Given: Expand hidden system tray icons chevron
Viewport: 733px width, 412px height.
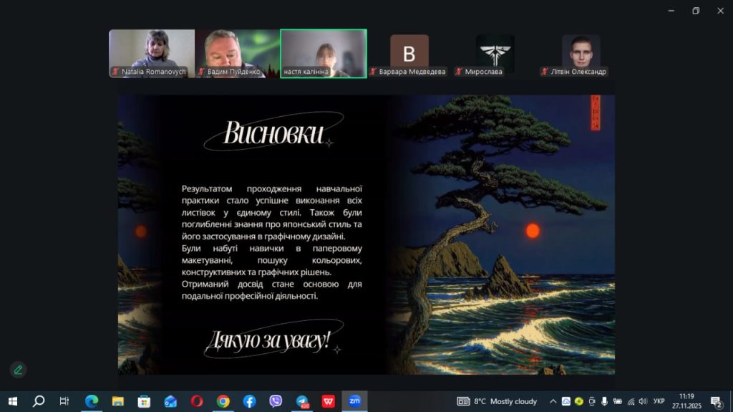Looking at the screenshot, I should [x=553, y=401].
